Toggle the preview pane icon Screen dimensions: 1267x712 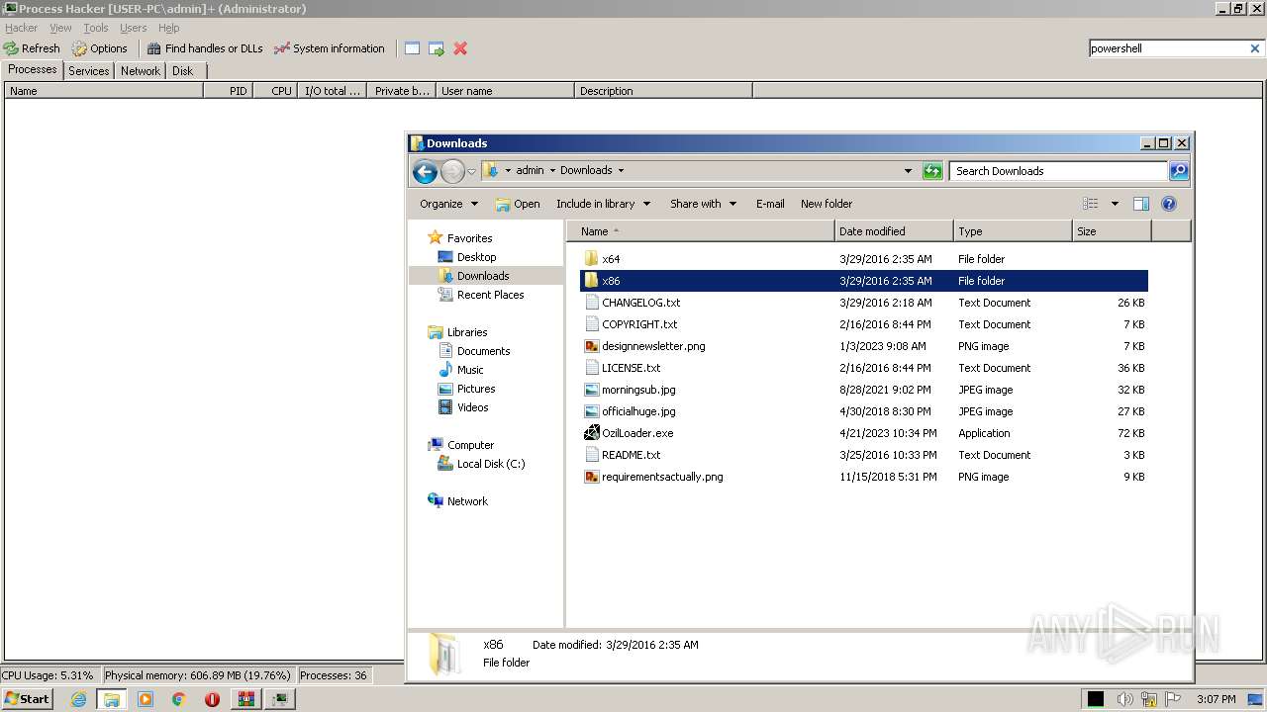pyautogui.click(x=1141, y=204)
